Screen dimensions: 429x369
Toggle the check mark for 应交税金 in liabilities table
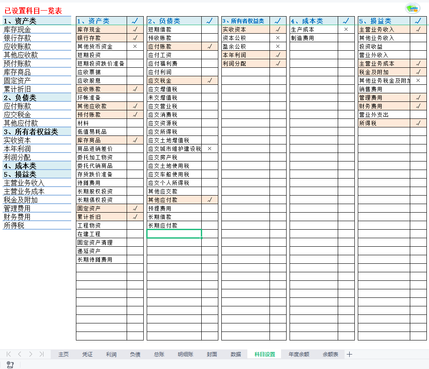point(209,81)
